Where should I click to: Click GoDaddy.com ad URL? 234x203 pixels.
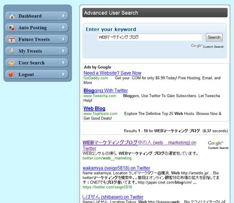pos(95,78)
